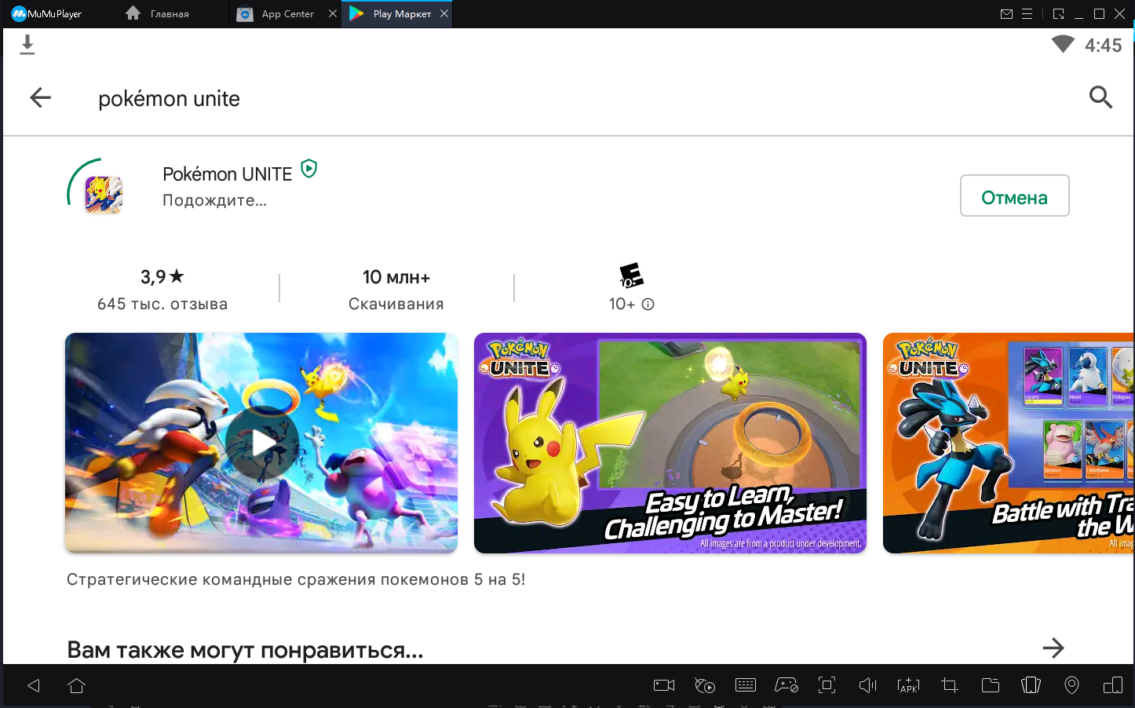The image size is (1135, 708).
Task: Click the search magnifier icon
Action: click(x=1100, y=97)
